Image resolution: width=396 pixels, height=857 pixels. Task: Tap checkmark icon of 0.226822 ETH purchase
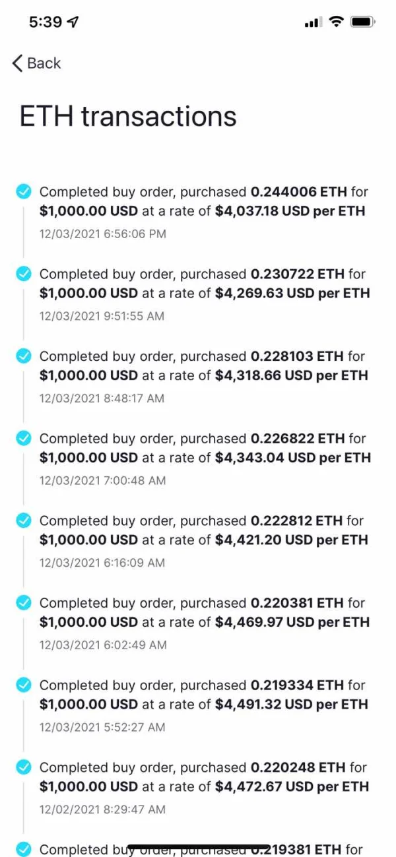[24, 438]
